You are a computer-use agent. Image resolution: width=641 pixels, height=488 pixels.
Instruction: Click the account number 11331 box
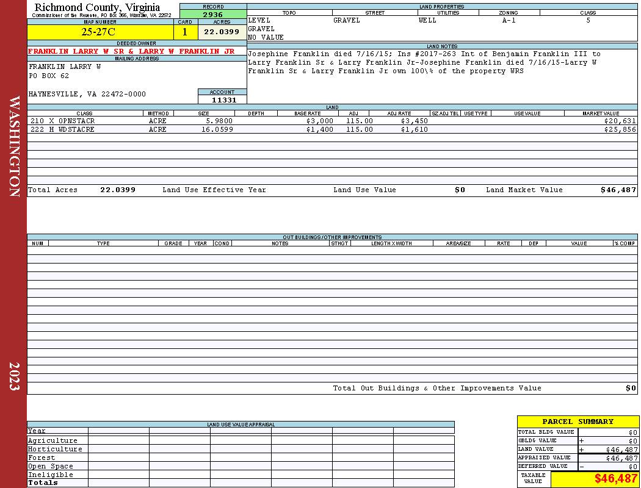point(223,100)
